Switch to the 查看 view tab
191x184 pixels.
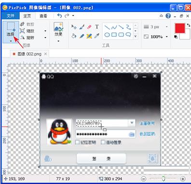(43, 16)
